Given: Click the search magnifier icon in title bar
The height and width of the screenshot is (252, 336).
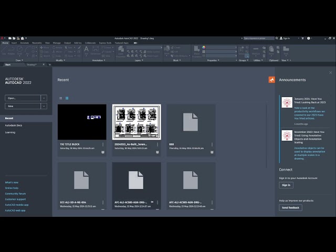Looking at the screenshot, I should [277, 38].
